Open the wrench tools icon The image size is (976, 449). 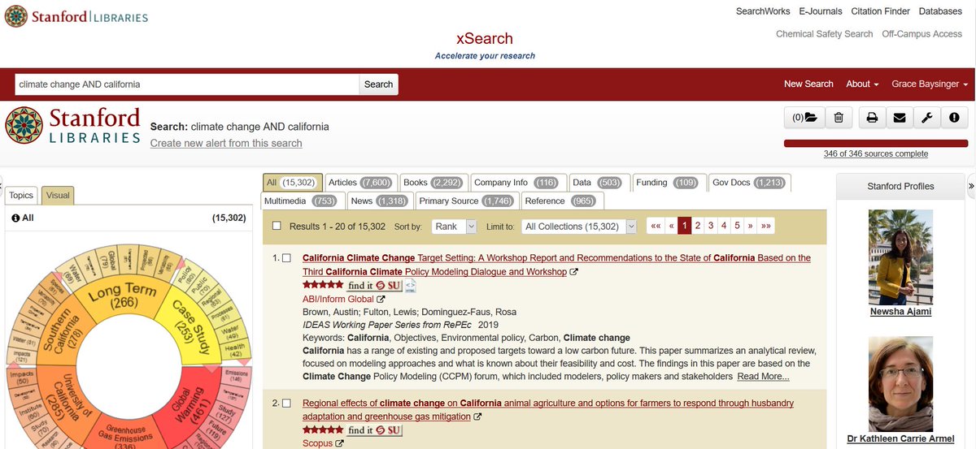click(x=926, y=118)
